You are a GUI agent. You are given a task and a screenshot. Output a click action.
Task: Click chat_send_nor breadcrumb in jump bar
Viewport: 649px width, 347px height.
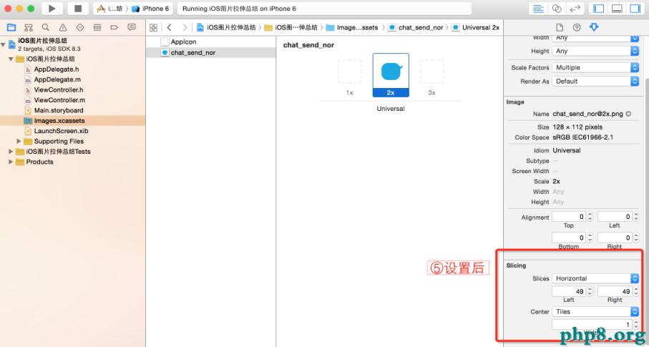pos(416,28)
